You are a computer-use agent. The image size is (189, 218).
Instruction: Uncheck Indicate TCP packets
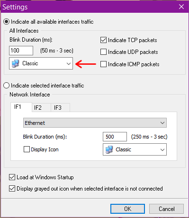click(103, 40)
